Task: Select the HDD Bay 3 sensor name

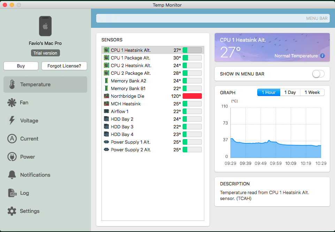Action: (122, 127)
